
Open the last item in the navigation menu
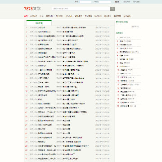127,16
